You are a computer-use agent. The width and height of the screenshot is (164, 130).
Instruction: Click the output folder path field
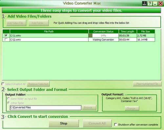click(46, 108)
